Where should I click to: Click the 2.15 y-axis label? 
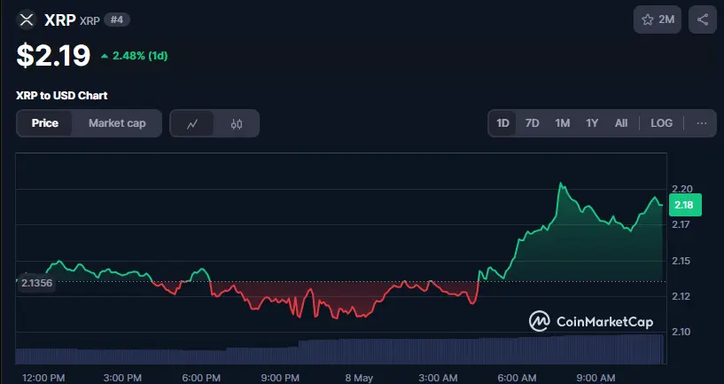tap(681, 261)
